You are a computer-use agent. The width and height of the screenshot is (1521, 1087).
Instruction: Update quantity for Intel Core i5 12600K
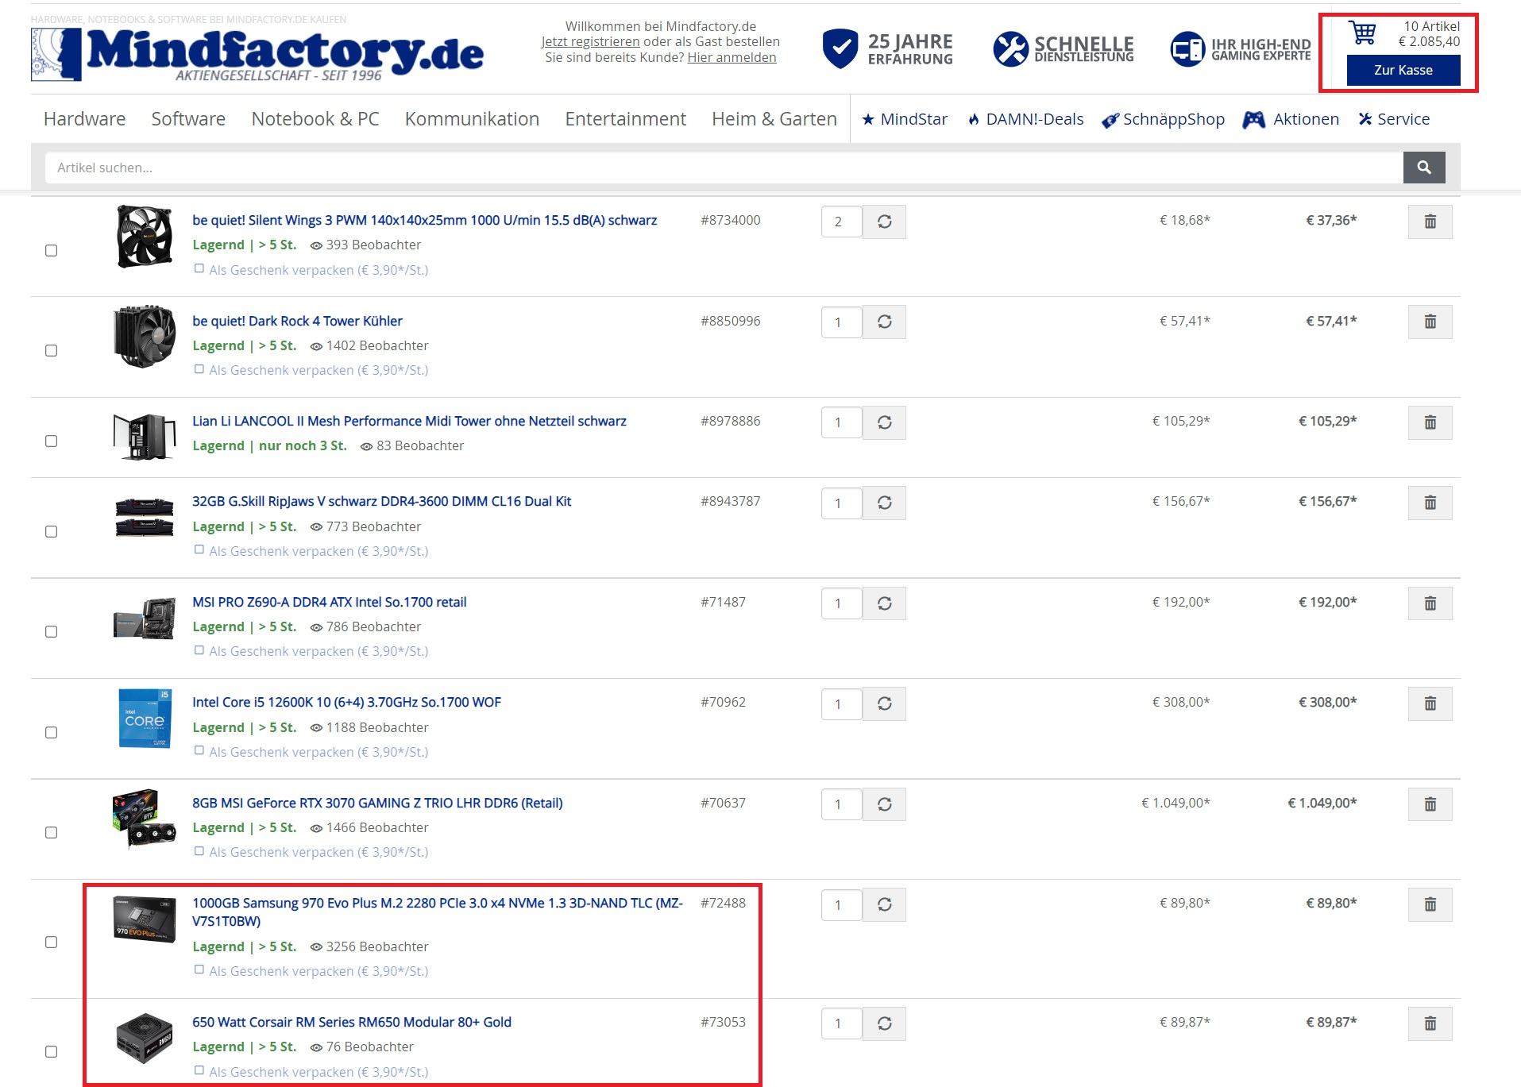pos(884,703)
